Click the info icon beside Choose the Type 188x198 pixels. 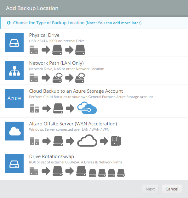pos(9,23)
